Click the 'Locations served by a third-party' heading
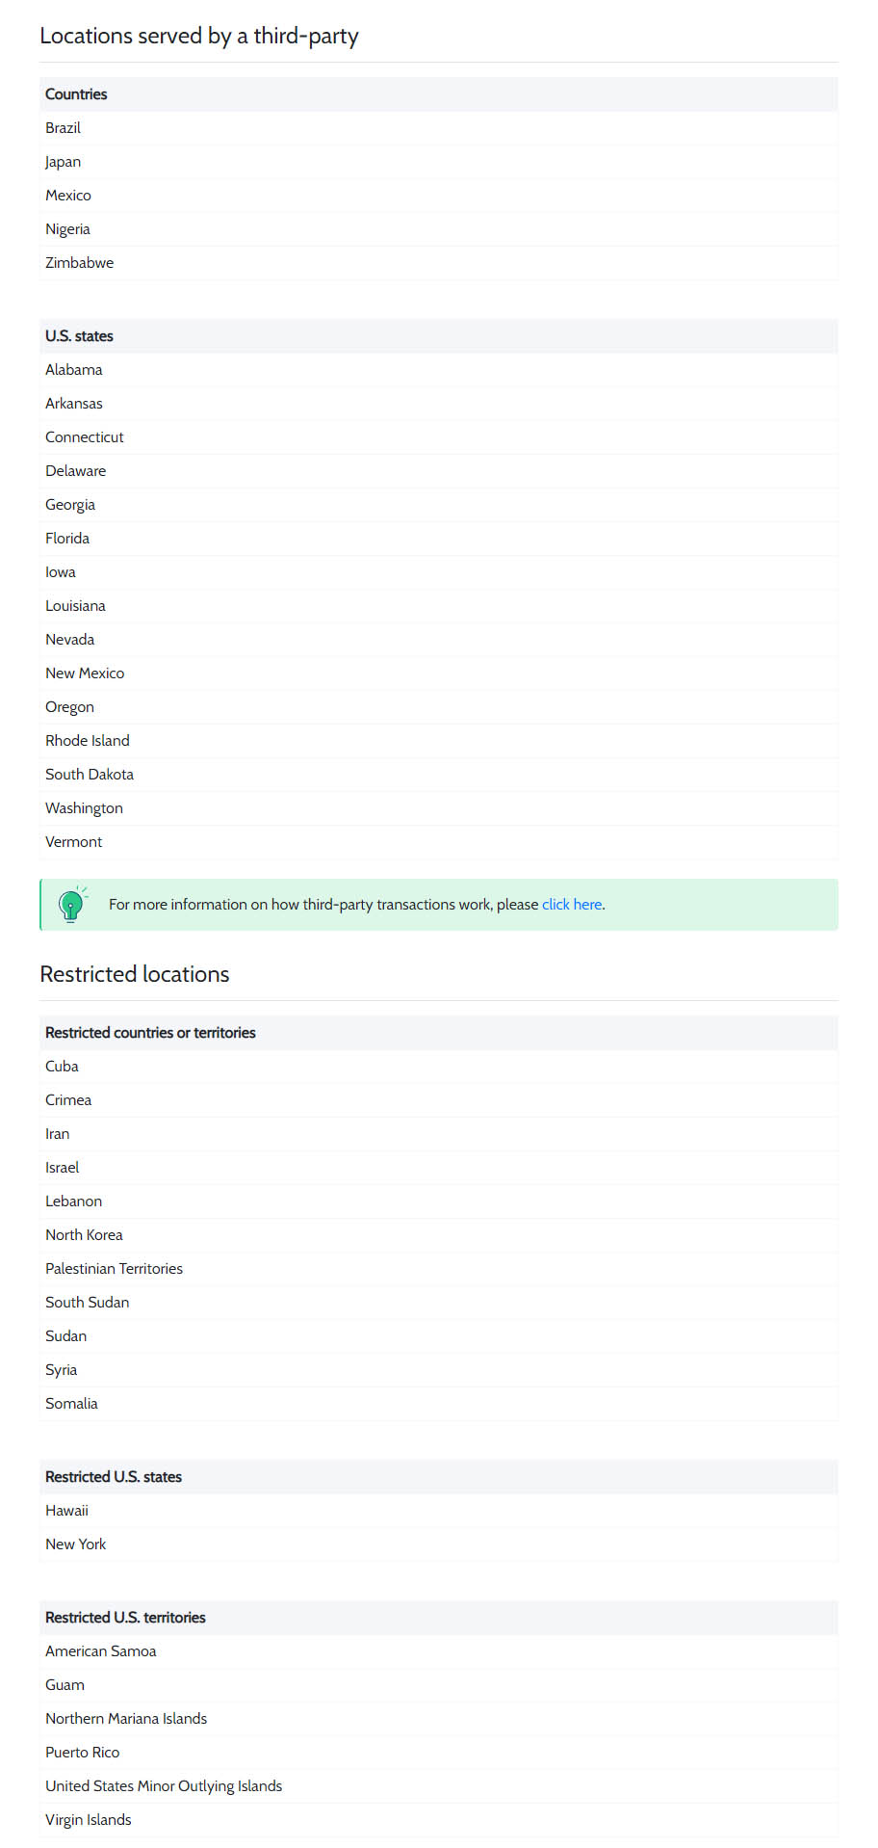 point(199,37)
